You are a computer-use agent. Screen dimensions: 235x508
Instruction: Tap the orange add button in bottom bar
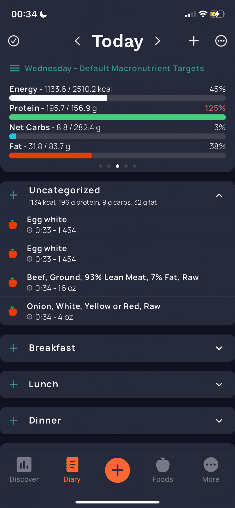117,470
